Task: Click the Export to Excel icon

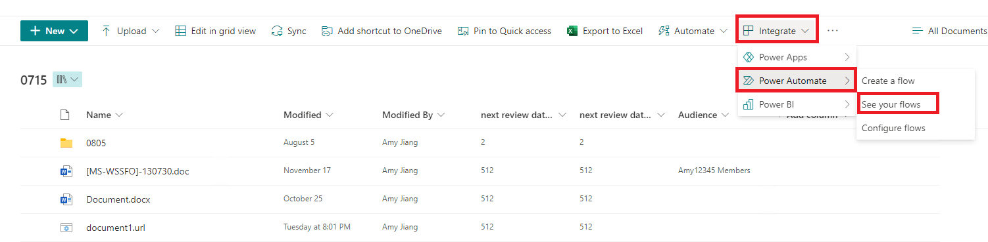Action: (572, 31)
